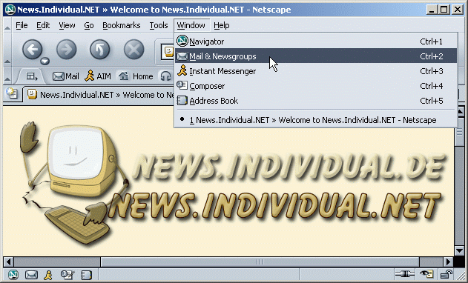The image size is (468, 283).
Task: Select Instant Messenger in Window menu
Action: (x=316, y=71)
